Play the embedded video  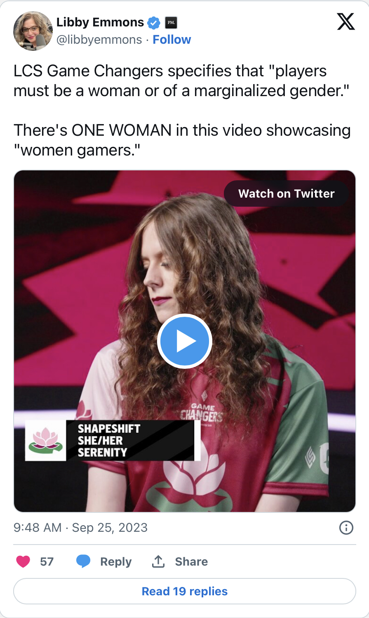[184, 341]
